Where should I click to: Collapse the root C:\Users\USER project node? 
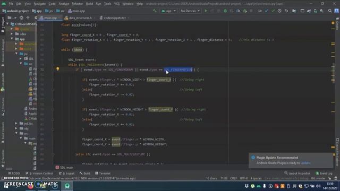[8, 24]
